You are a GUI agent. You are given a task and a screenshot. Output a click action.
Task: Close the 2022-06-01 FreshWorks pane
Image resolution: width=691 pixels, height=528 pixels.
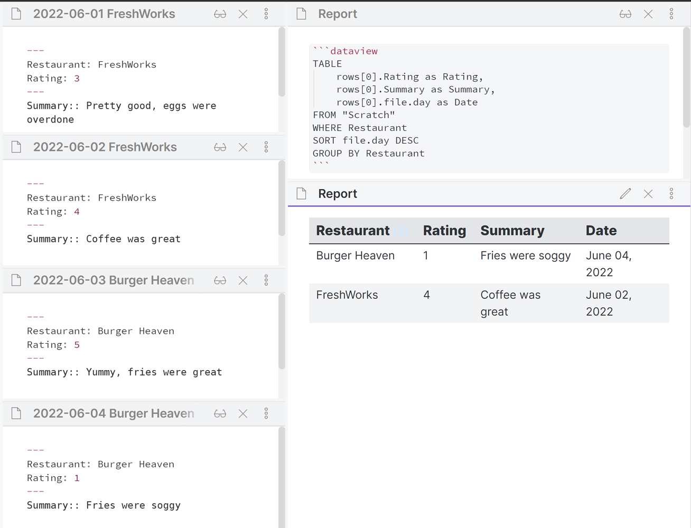243,14
